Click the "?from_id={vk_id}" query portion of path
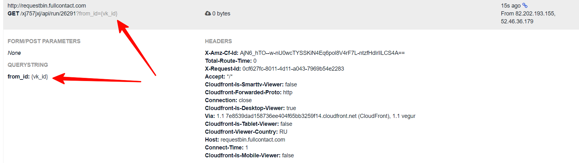This screenshot has width=579, height=163. (x=97, y=14)
